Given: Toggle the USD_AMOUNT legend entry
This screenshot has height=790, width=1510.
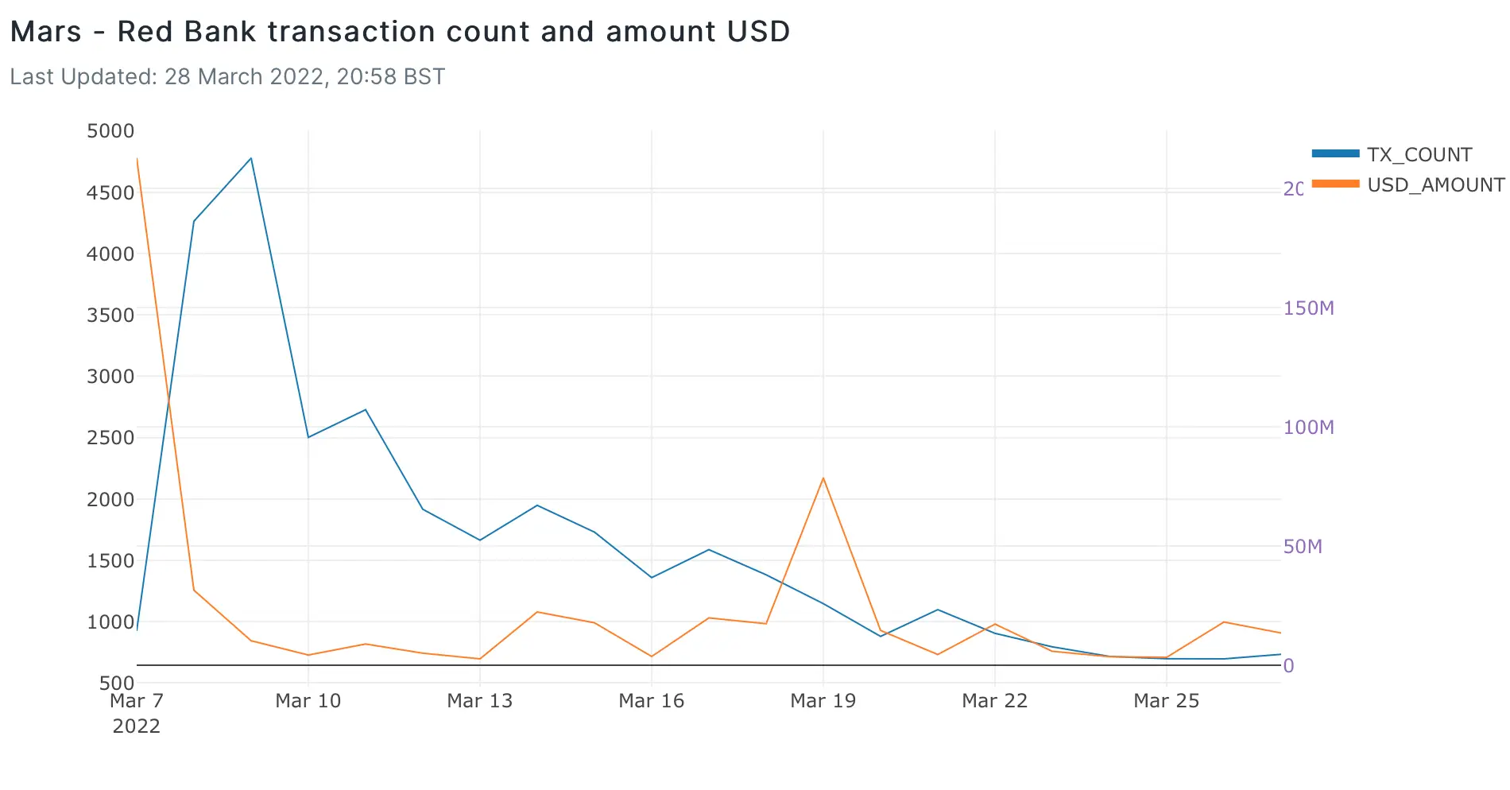Looking at the screenshot, I should (1435, 185).
